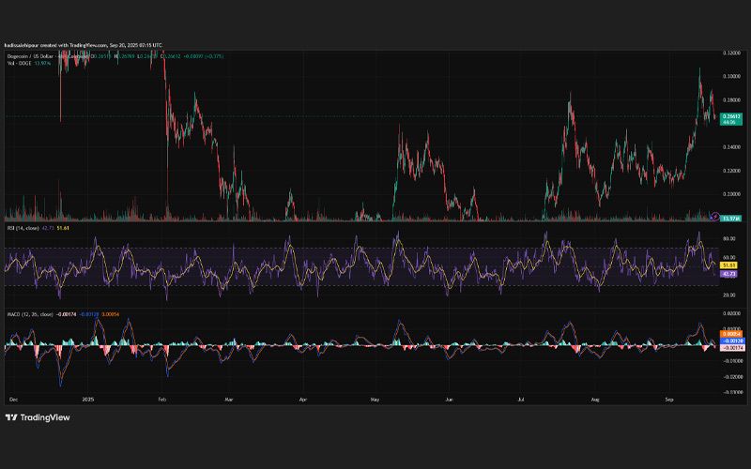Click the purple lightning icon near volume label

pyautogui.click(x=715, y=217)
